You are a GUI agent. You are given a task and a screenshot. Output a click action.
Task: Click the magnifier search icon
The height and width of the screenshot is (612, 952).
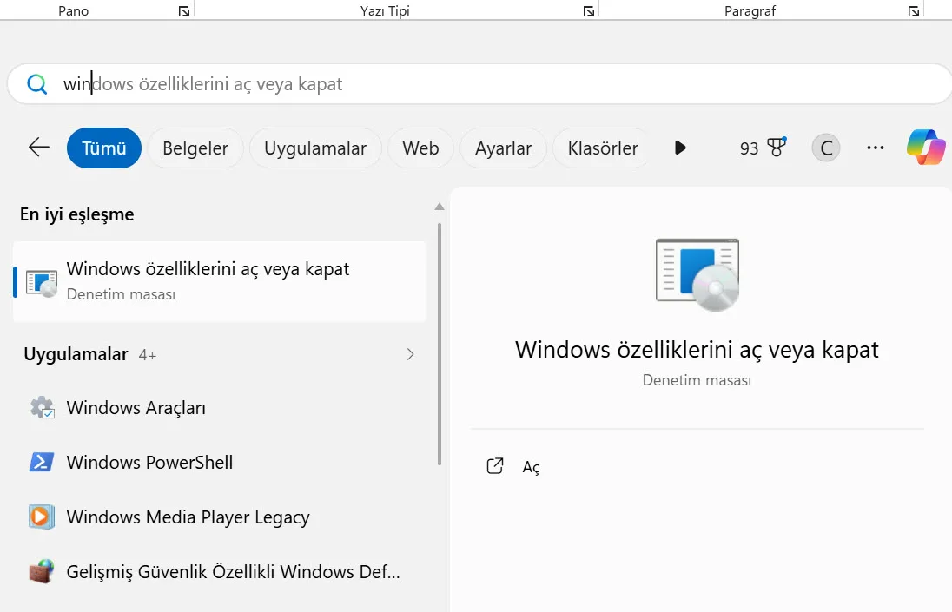[x=36, y=83]
